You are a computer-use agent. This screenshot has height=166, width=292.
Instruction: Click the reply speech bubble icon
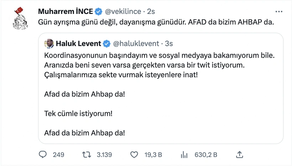pos(43,155)
